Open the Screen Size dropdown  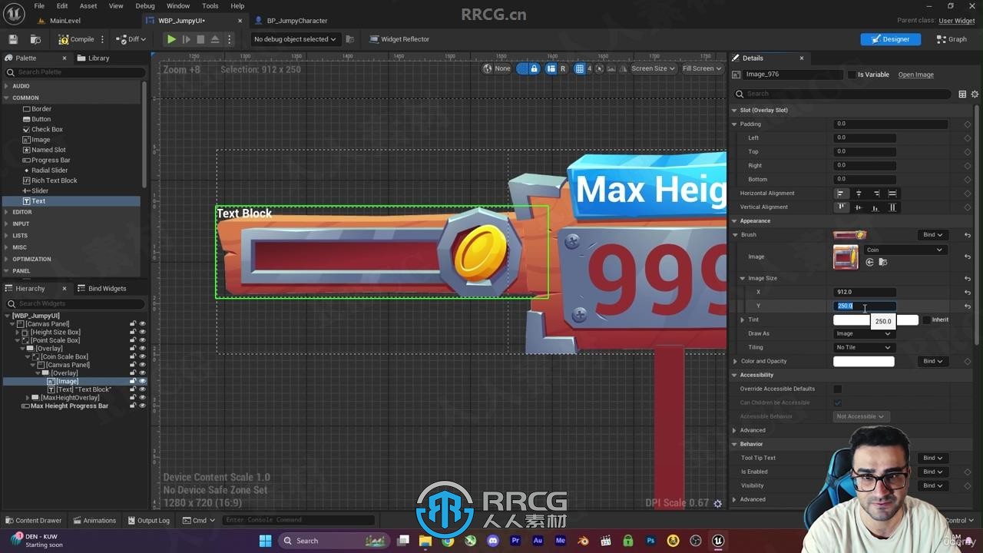point(653,68)
